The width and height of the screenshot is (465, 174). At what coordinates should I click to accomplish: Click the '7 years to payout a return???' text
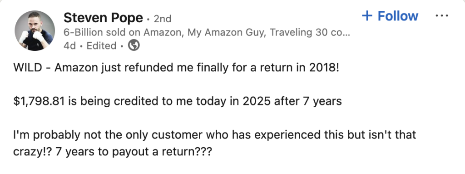pos(134,152)
